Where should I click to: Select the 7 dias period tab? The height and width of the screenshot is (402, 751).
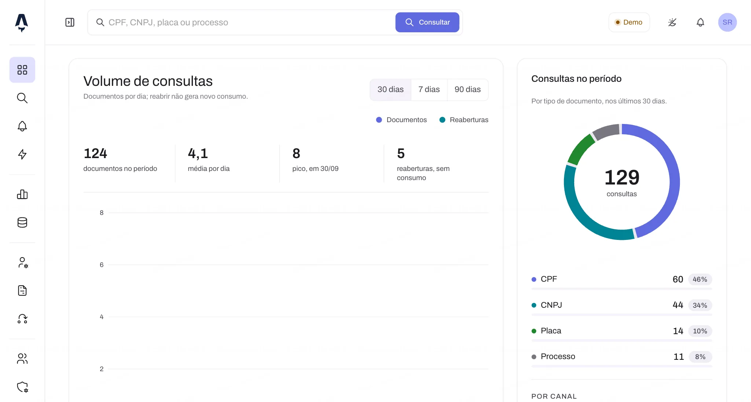429,89
